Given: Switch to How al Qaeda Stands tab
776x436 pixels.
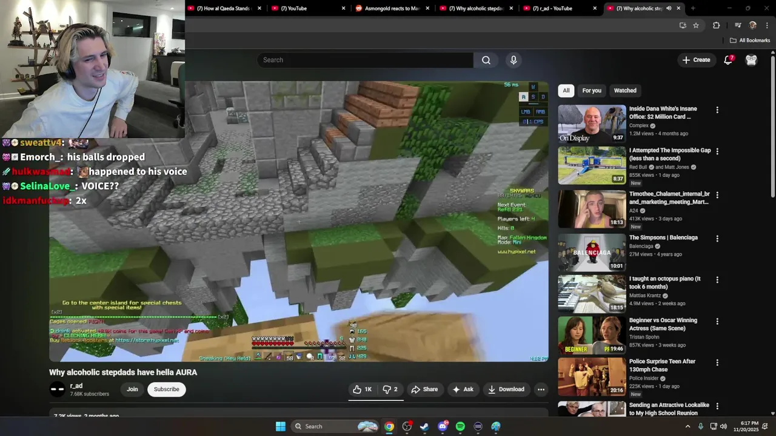Looking at the screenshot, I should [x=225, y=8].
